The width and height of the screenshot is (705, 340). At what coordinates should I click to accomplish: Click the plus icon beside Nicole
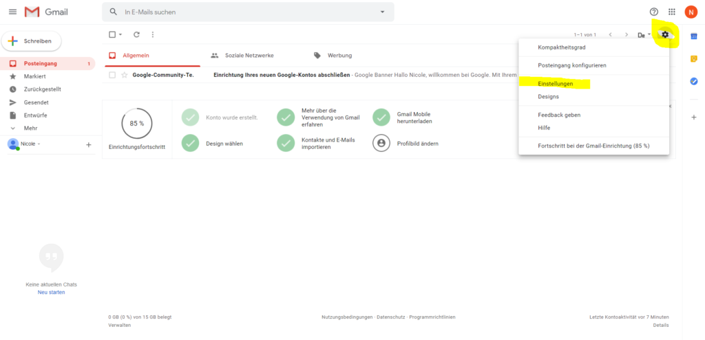point(89,144)
